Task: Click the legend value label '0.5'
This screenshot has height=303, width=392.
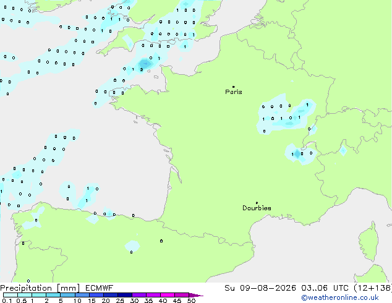Action: (x=22, y=301)
